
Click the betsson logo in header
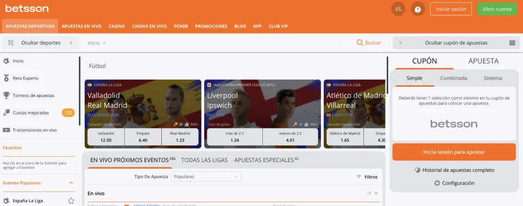pyautogui.click(x=27, y=9)
